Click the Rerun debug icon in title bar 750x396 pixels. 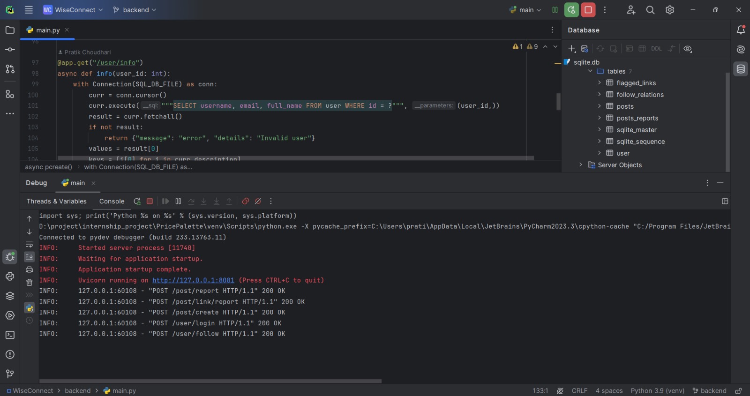coord(571,10)
